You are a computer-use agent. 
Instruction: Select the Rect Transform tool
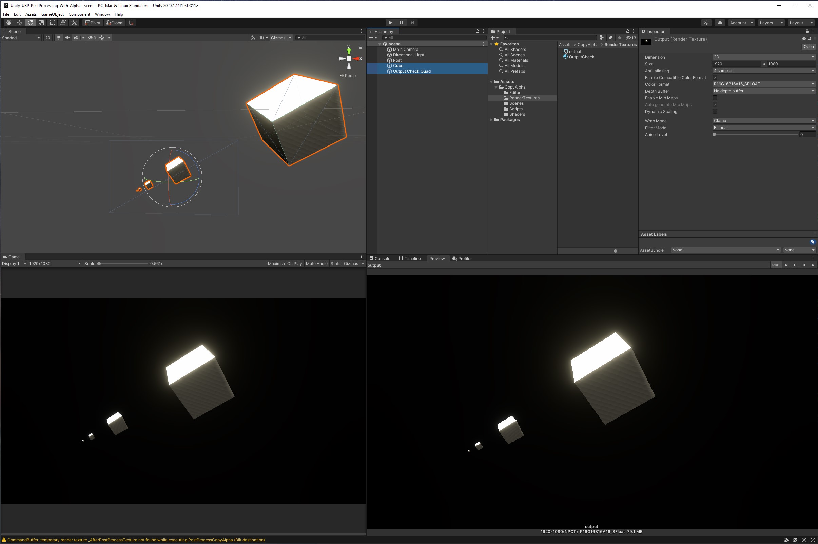(x=52, y=23)
